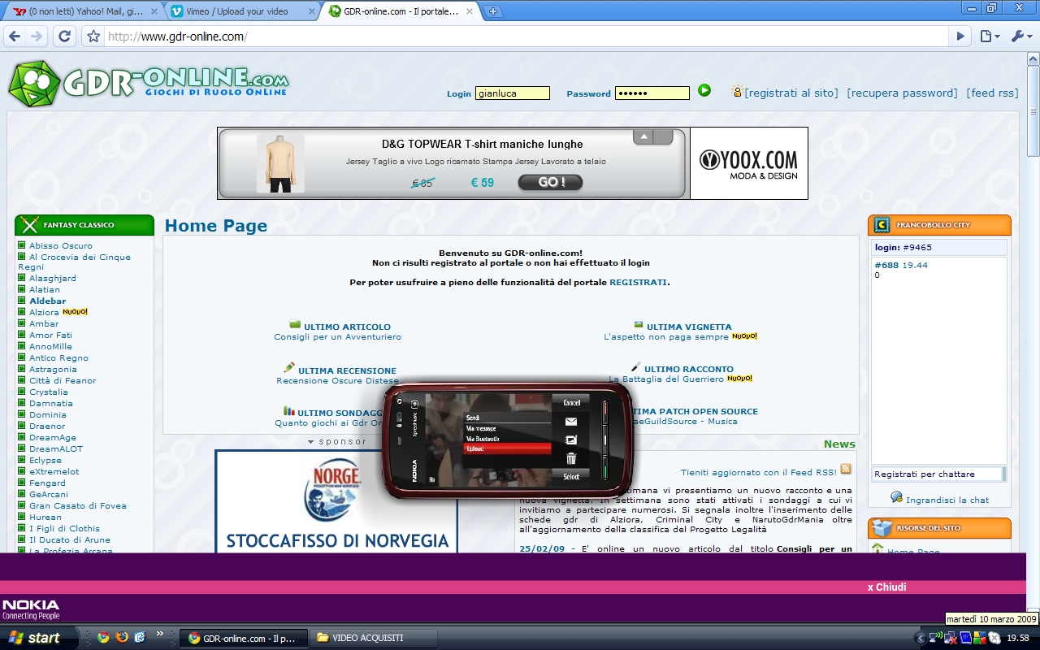This screenshot has width=1040, height=650.
Task: Choose Upload in the Nokia Send menu
Action: click(x=507, y=448)
